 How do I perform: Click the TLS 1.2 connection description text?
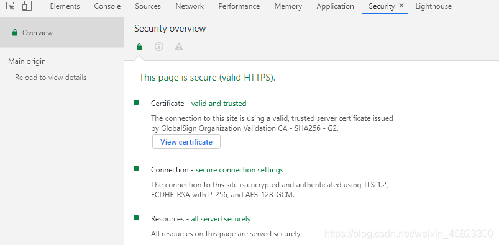tap(270, 190)
